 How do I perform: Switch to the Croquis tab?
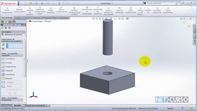coord(27,18)
